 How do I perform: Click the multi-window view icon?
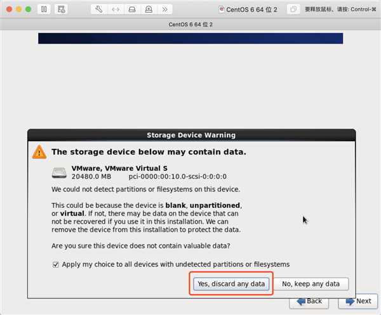pyautogui.click(x=293, y=10)
